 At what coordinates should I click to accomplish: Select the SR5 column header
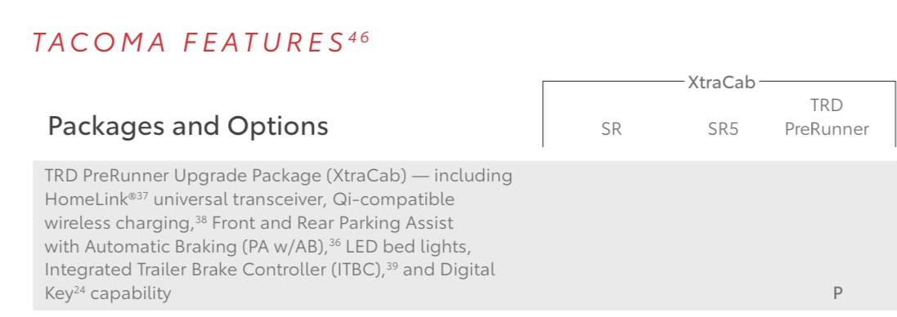coord(723,129)
